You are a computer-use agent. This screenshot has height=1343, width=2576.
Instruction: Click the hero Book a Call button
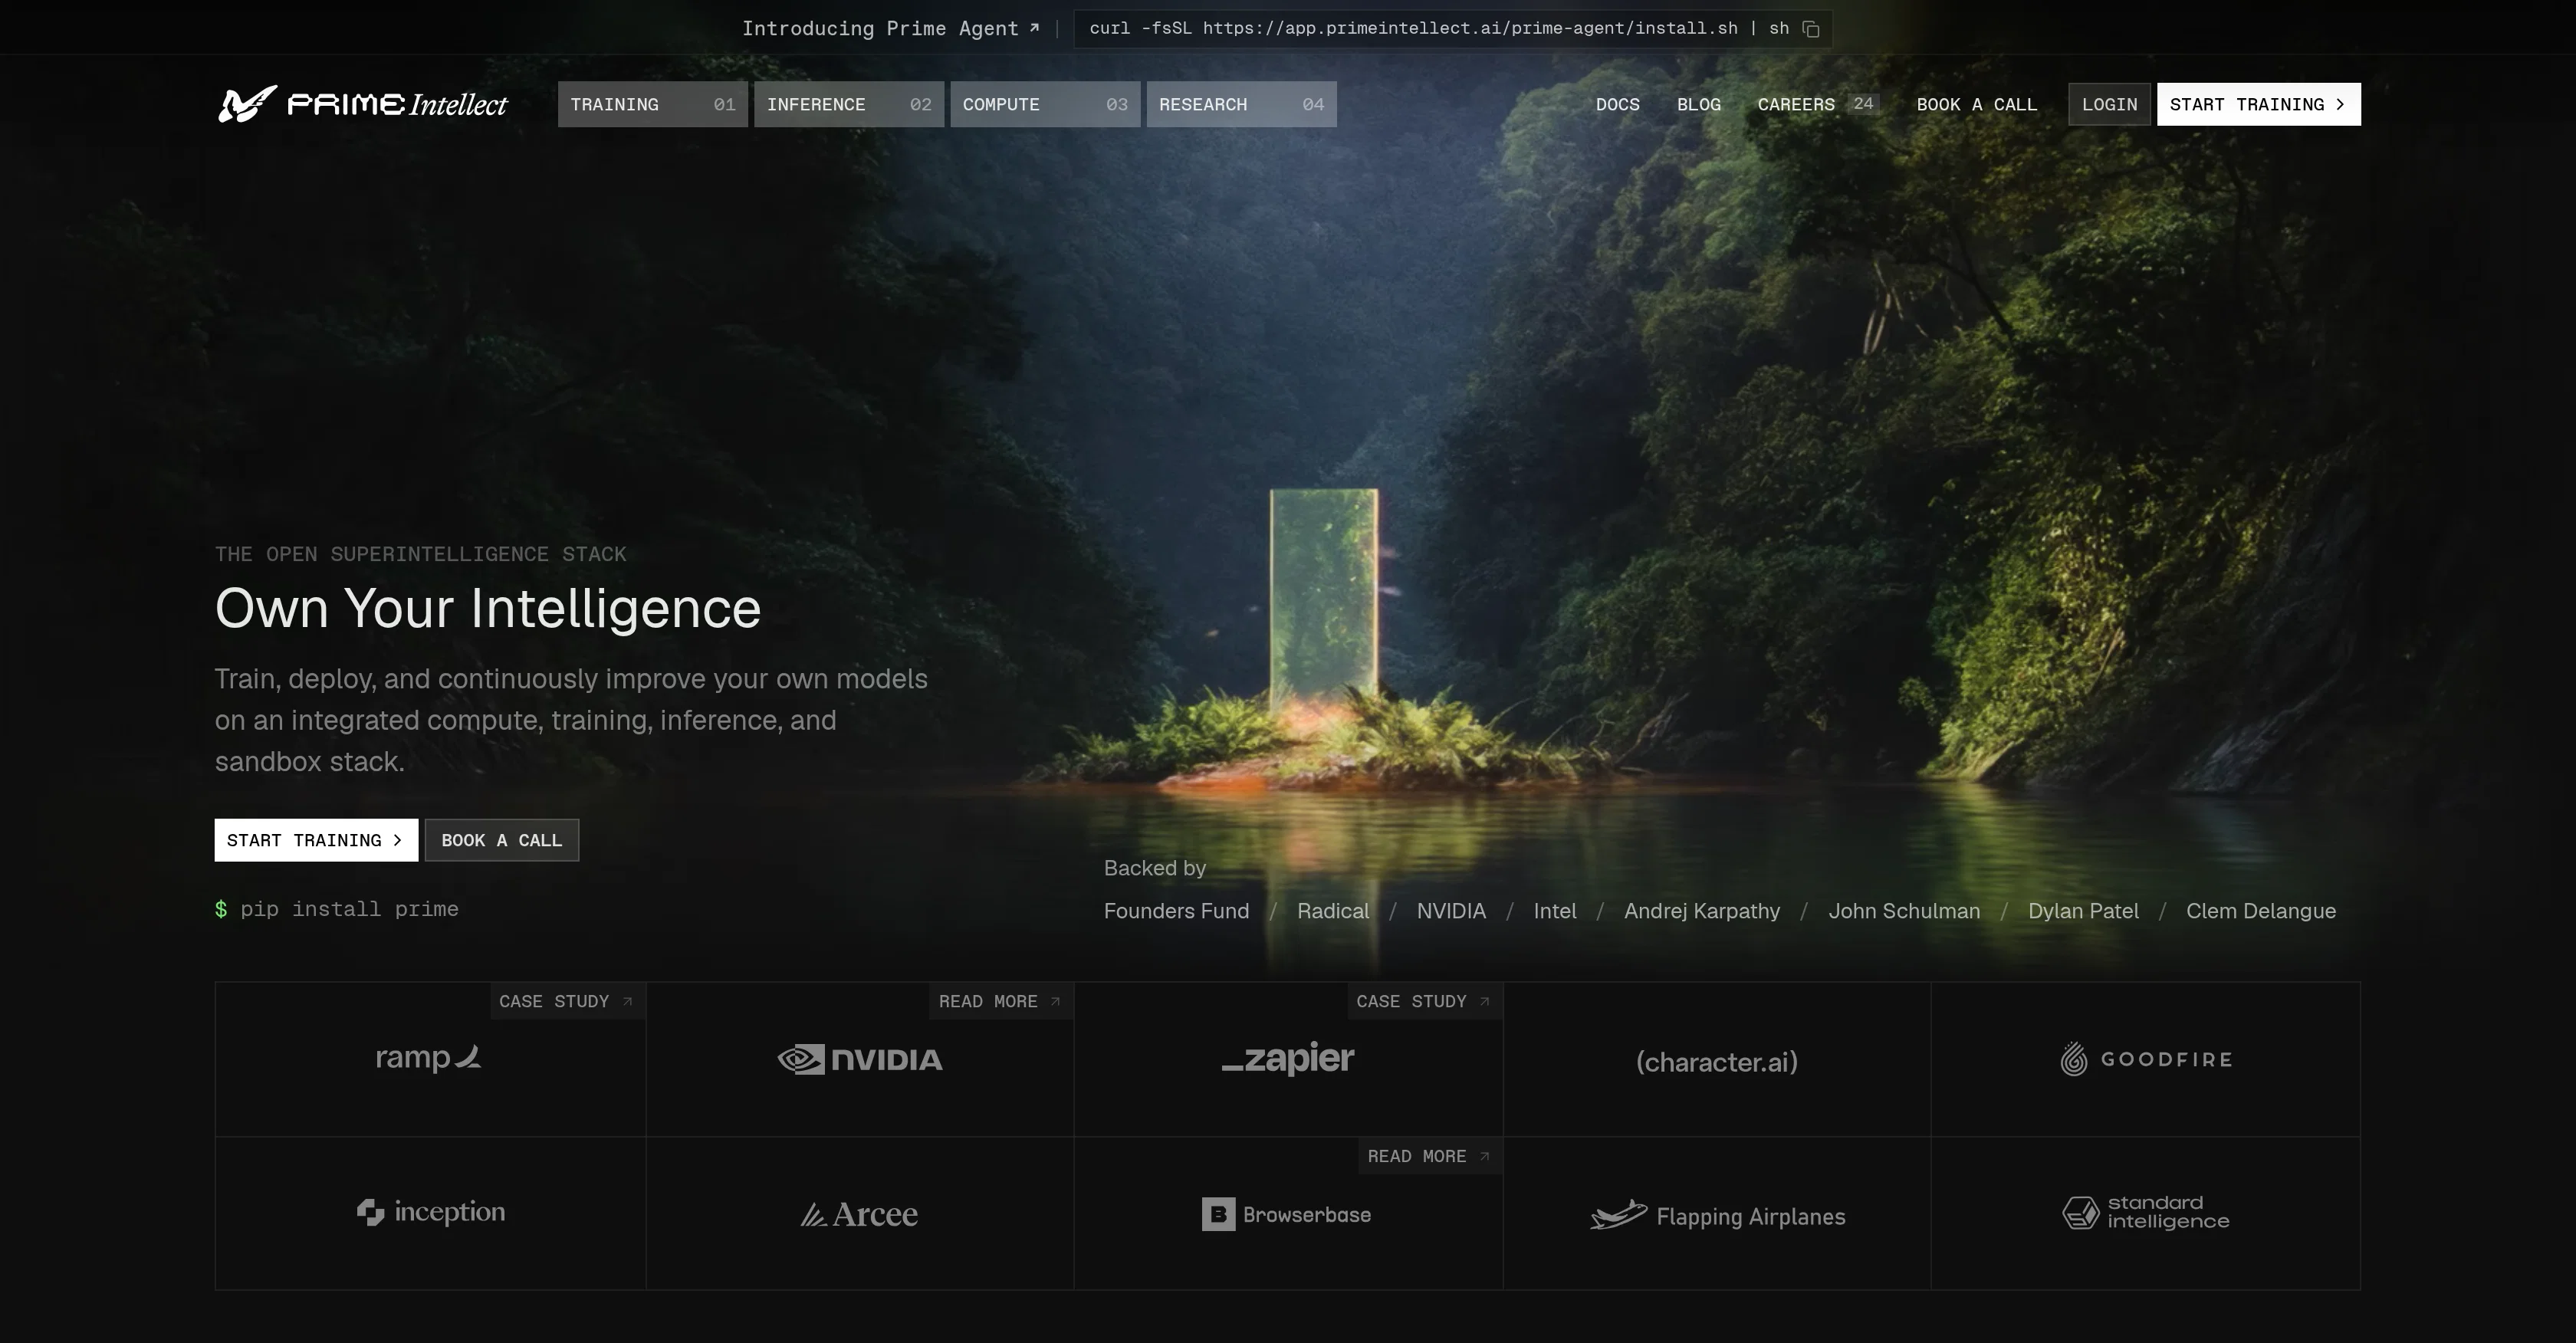coord(502,840)
